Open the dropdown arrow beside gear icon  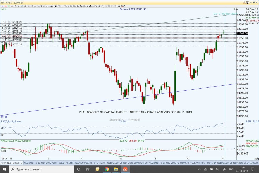pyautogui.click(x=126, y=6)
